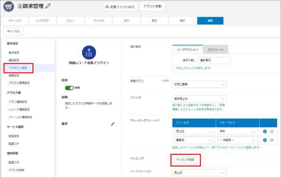Switch to the フィルタ tab

click(99, 20)
